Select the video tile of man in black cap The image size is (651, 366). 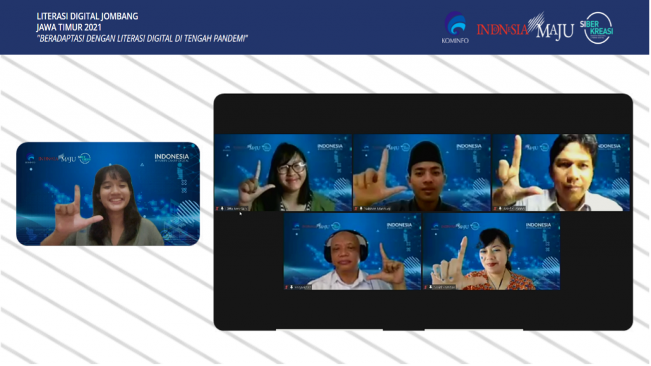tap(421, 173)
